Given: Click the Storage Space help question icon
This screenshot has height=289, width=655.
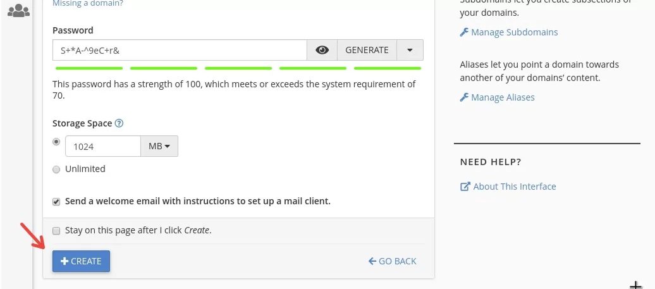Looking at the screenshot, I should [119, 123].
